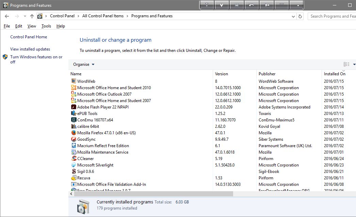Click the double-arrow button in title bar toolbar
Viewport: 356px width, 217px height.
[x=207, y=5]
